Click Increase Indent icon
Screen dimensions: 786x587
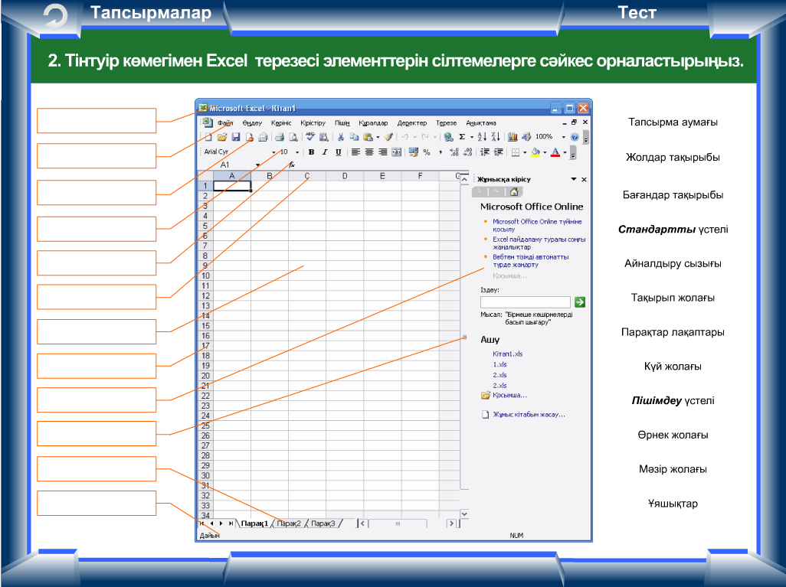pos(498,152)
